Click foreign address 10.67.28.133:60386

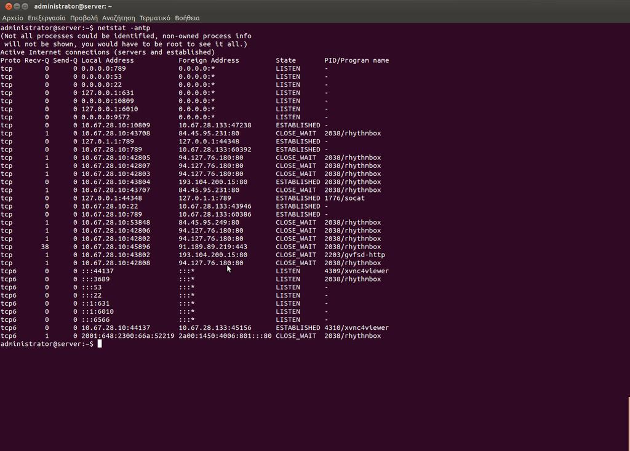click(x=215, y=214)
